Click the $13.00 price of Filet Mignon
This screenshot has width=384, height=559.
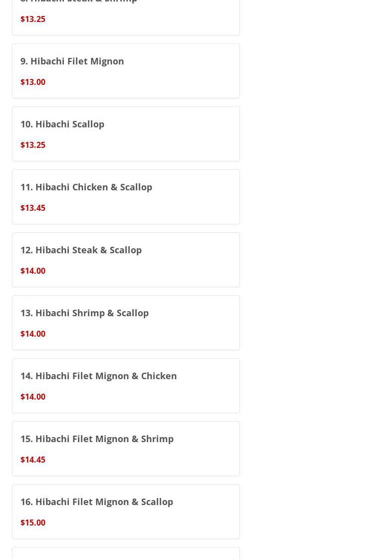click(x=33, y=82)
